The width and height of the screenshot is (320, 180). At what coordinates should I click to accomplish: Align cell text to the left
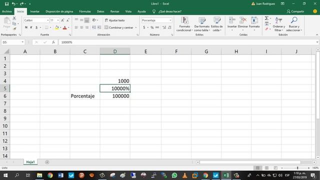tap(76, 27)
